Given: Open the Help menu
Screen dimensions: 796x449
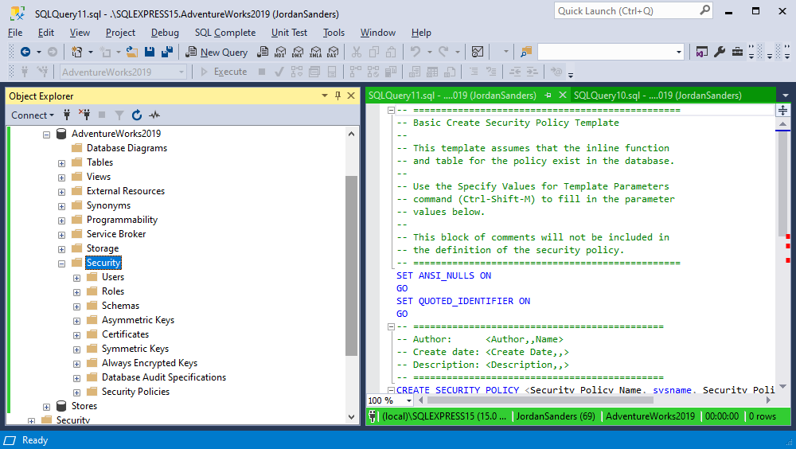Looking at the screenshot, I should (x=421, y=33).
